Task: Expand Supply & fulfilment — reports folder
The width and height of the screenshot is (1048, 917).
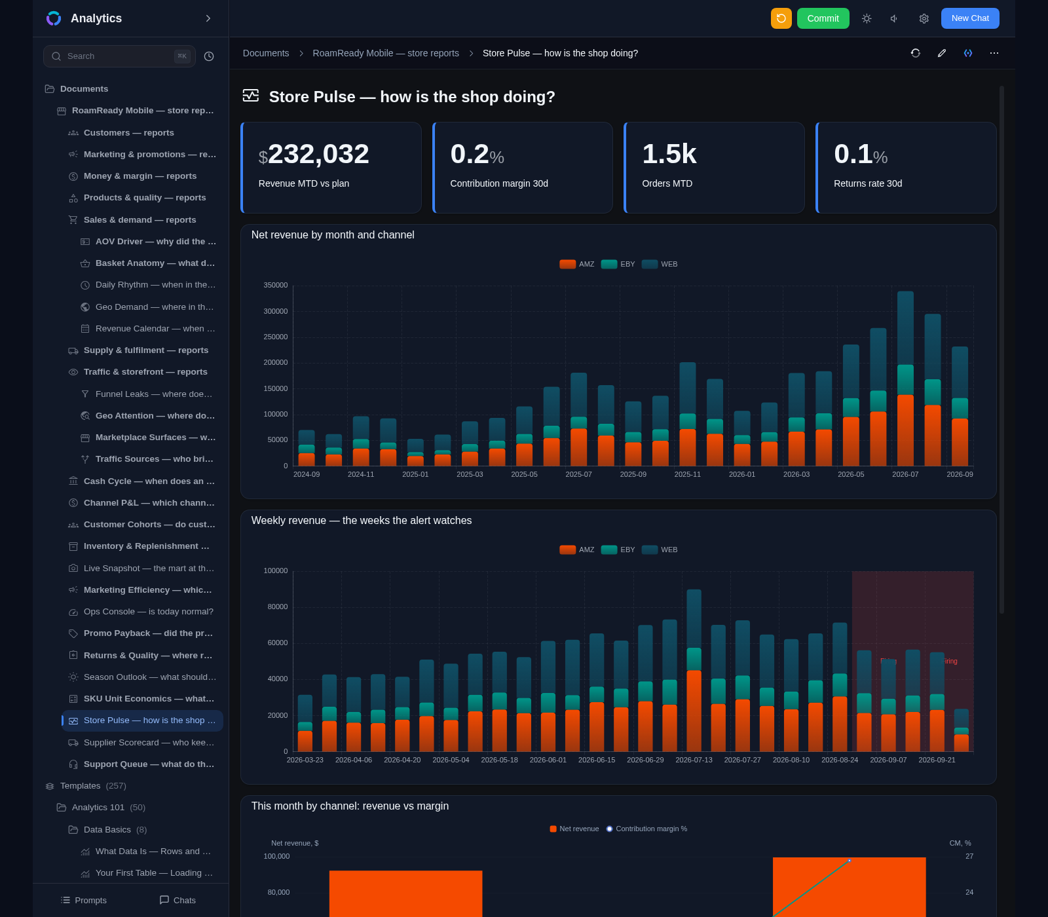Action: tap(142, 350)
